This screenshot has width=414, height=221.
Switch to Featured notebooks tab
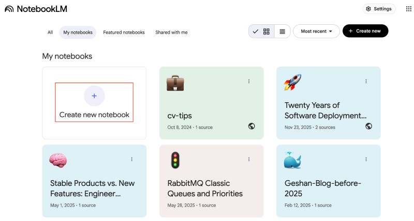tap(124, 33)
